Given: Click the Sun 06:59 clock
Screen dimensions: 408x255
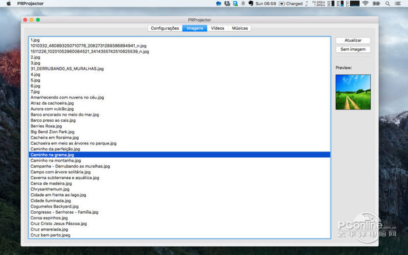Looking at the screenshot, I should tap(266, 3).
